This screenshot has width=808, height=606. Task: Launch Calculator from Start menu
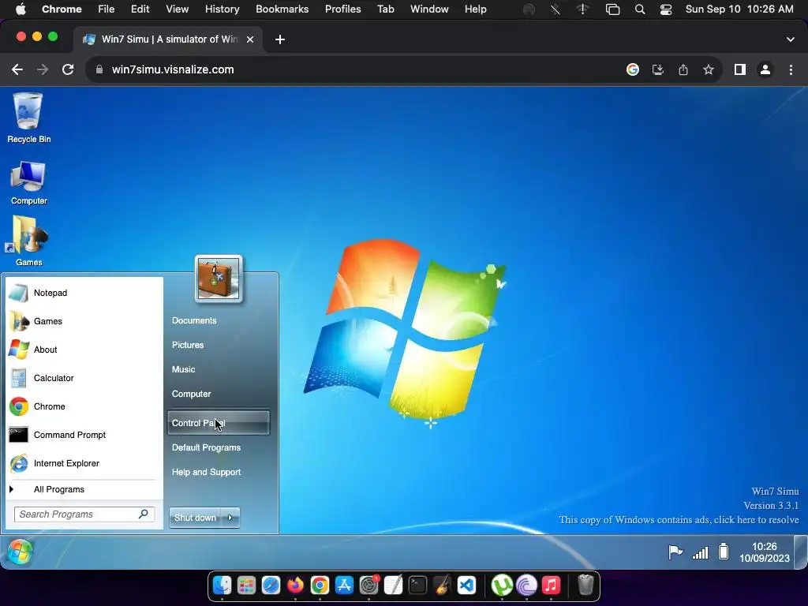(x=82, y=378)
